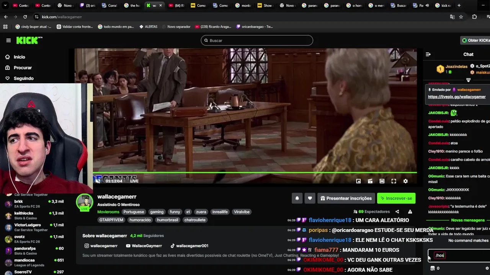This screenshot has width=490, height=275.
Task: Select the Portuguese tag
Action: pyautogui.click(x=134, y=212)
